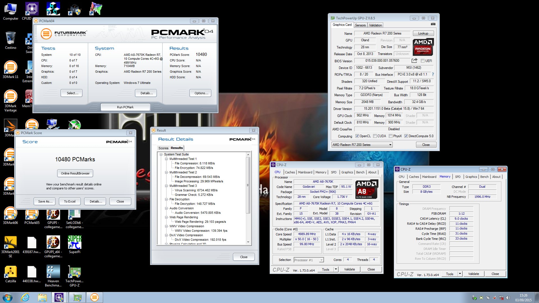
Task: Collapse the Multithreaded Test 2 node
Action: [x=166, y=172]
